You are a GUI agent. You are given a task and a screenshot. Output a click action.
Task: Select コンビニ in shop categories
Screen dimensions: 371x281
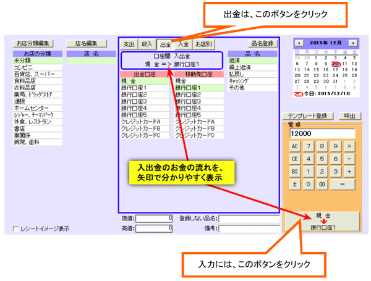pos(38,67)
